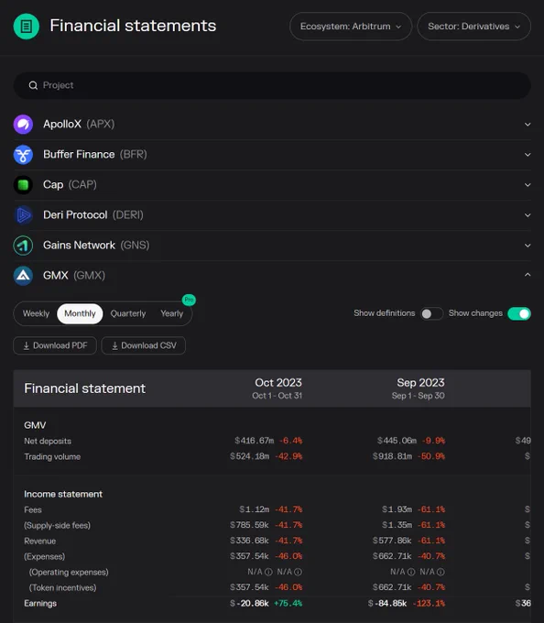The height and width of the screenshot is (623, 544).
Task: Focus the Project search field
Action: pos(272,85)
